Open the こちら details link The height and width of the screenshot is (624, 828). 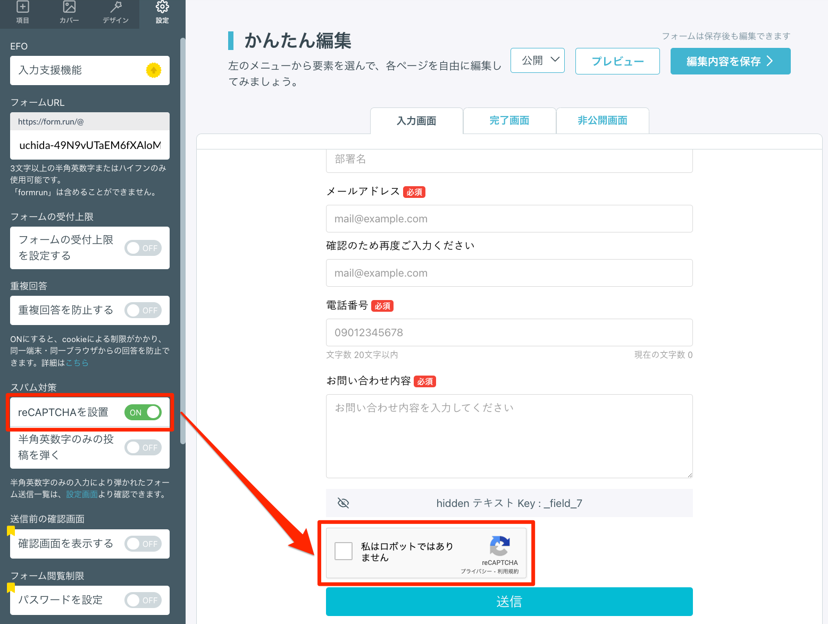click(77, 363)
